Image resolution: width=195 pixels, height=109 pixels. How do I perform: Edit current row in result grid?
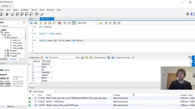coord(82,58)
